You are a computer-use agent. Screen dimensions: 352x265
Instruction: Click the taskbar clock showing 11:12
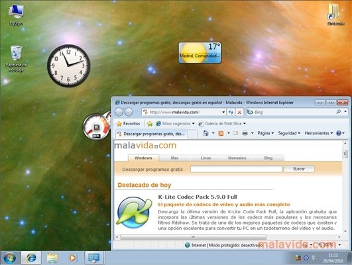333,258
